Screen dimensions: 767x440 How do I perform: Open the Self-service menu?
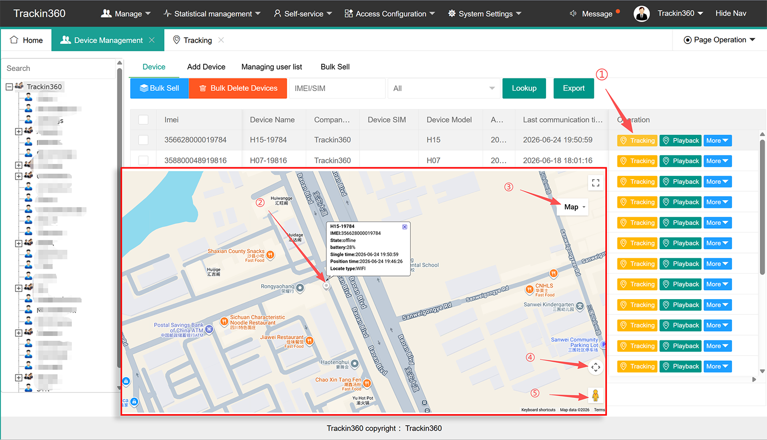coord(303,13)
